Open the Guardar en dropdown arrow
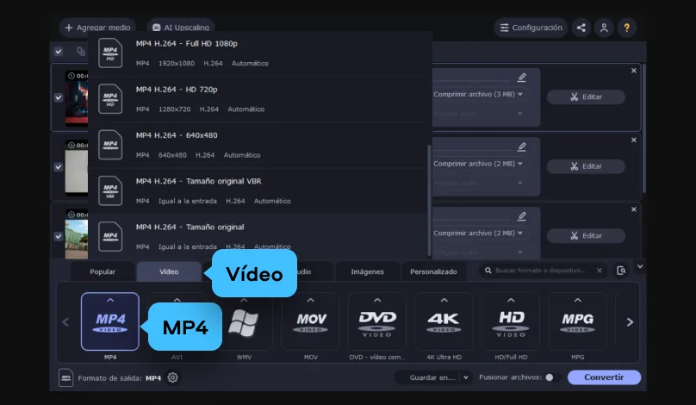This screenshot has height=405, width=696. [x=466, y=377]
